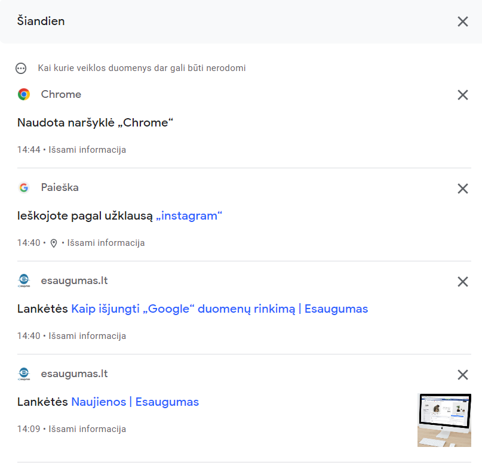Open Kaip išjungti „Google“ duomenų rinkimą link
This screenshot has width=482, height=475.
coord(219,309)
